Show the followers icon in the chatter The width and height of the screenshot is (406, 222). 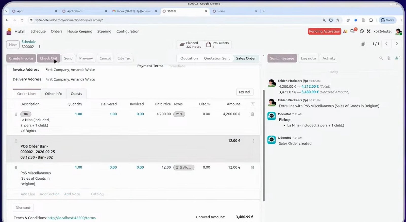397,58
